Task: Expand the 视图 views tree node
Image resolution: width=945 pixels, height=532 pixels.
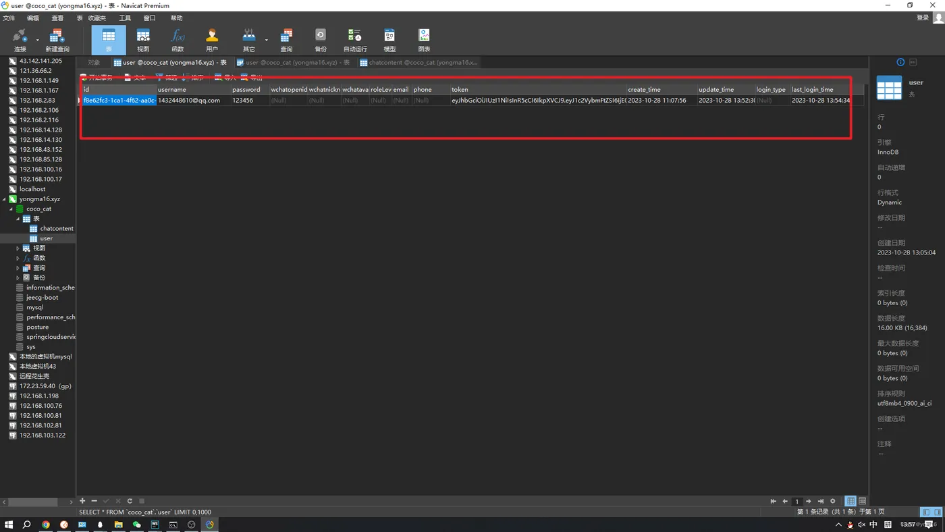Action: coord(18,248)
